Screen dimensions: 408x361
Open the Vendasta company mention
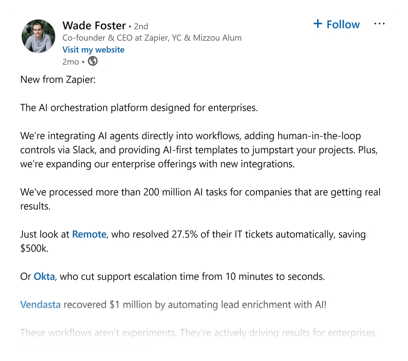40,305
